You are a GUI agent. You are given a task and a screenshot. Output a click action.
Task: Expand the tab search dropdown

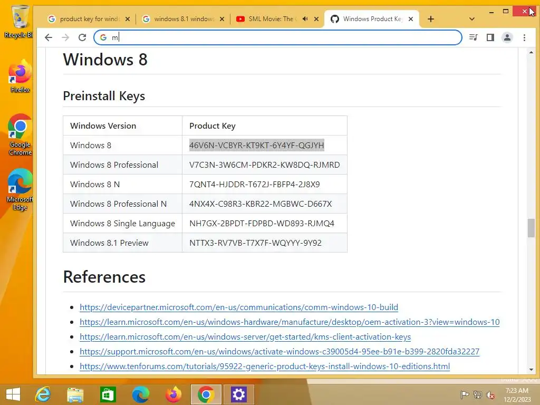(472, 19)
